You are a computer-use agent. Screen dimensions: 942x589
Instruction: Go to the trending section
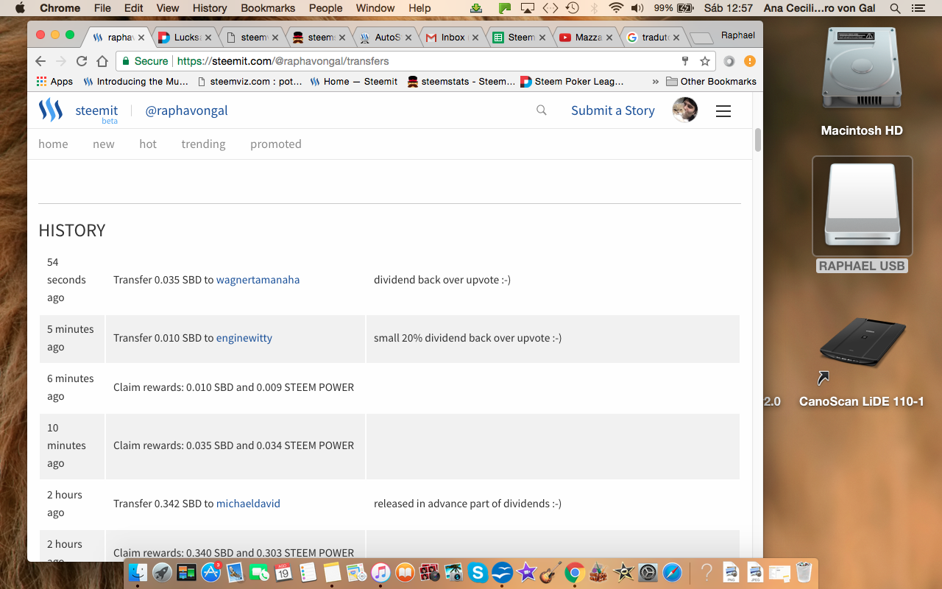(x=203, y=144)
